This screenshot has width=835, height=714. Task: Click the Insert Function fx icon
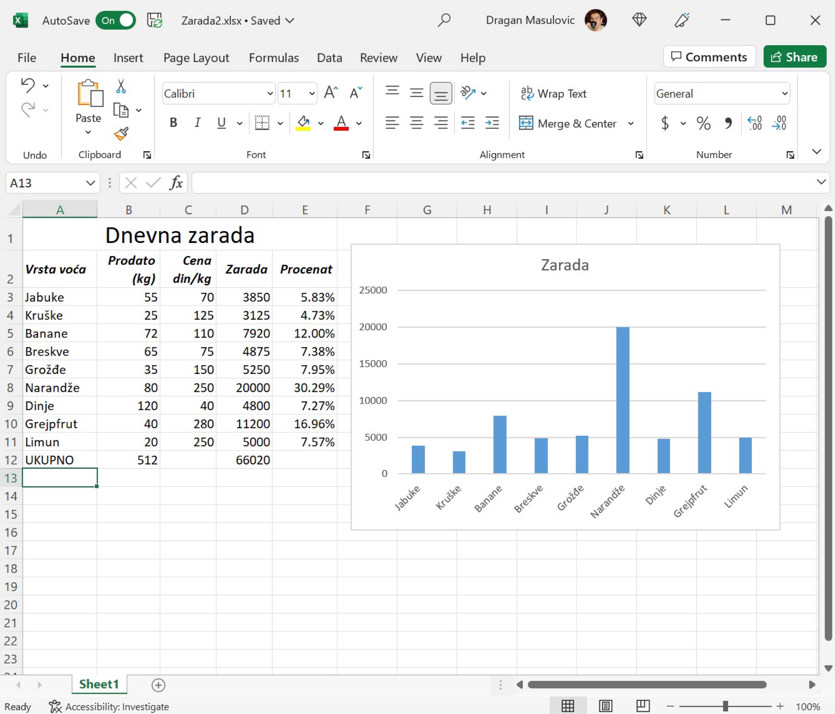[176, 183]
